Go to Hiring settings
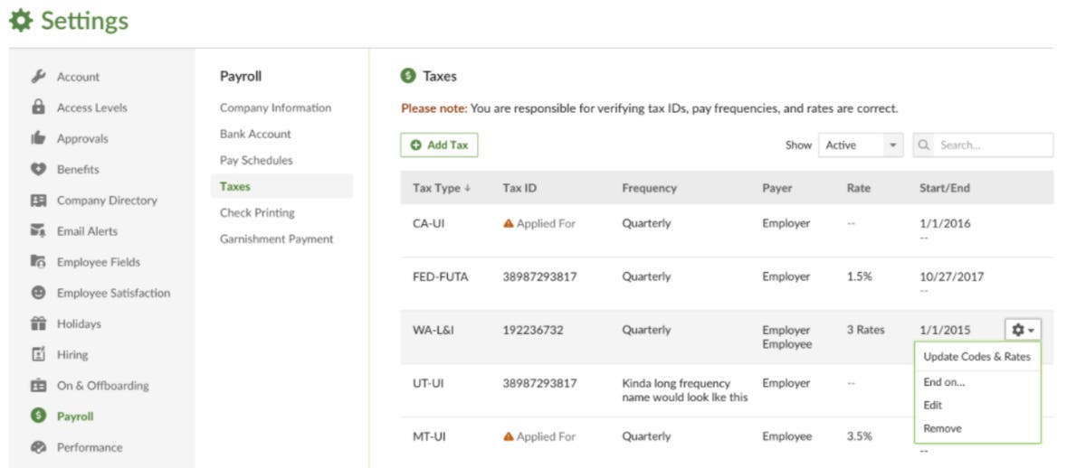This screenshot has width=1086, height=468. [72, 354]
